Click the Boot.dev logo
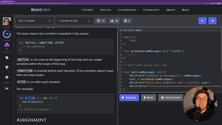 (x=41, y=10)
